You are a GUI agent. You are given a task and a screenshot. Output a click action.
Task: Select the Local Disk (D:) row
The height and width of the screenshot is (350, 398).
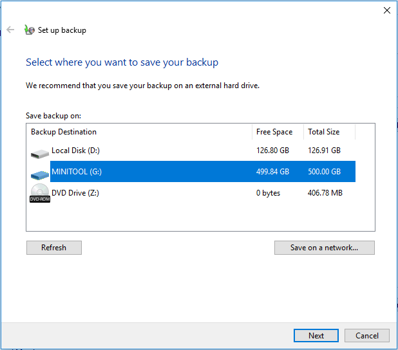tap(193, 151)
